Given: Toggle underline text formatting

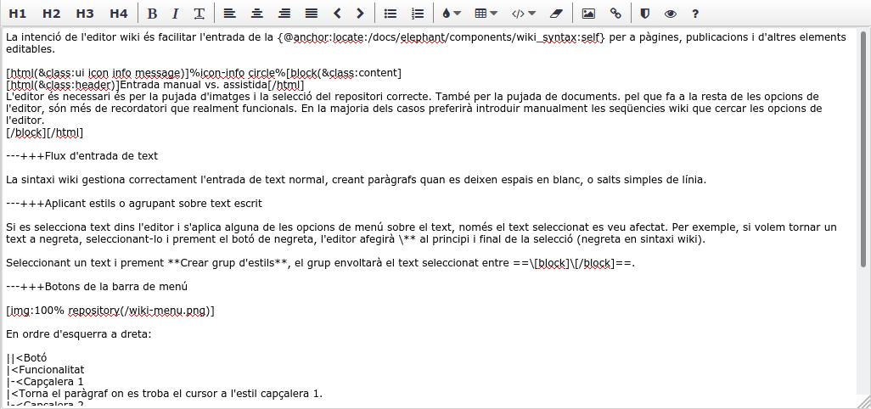Looking at the screenshot, I should coord(199,14).
